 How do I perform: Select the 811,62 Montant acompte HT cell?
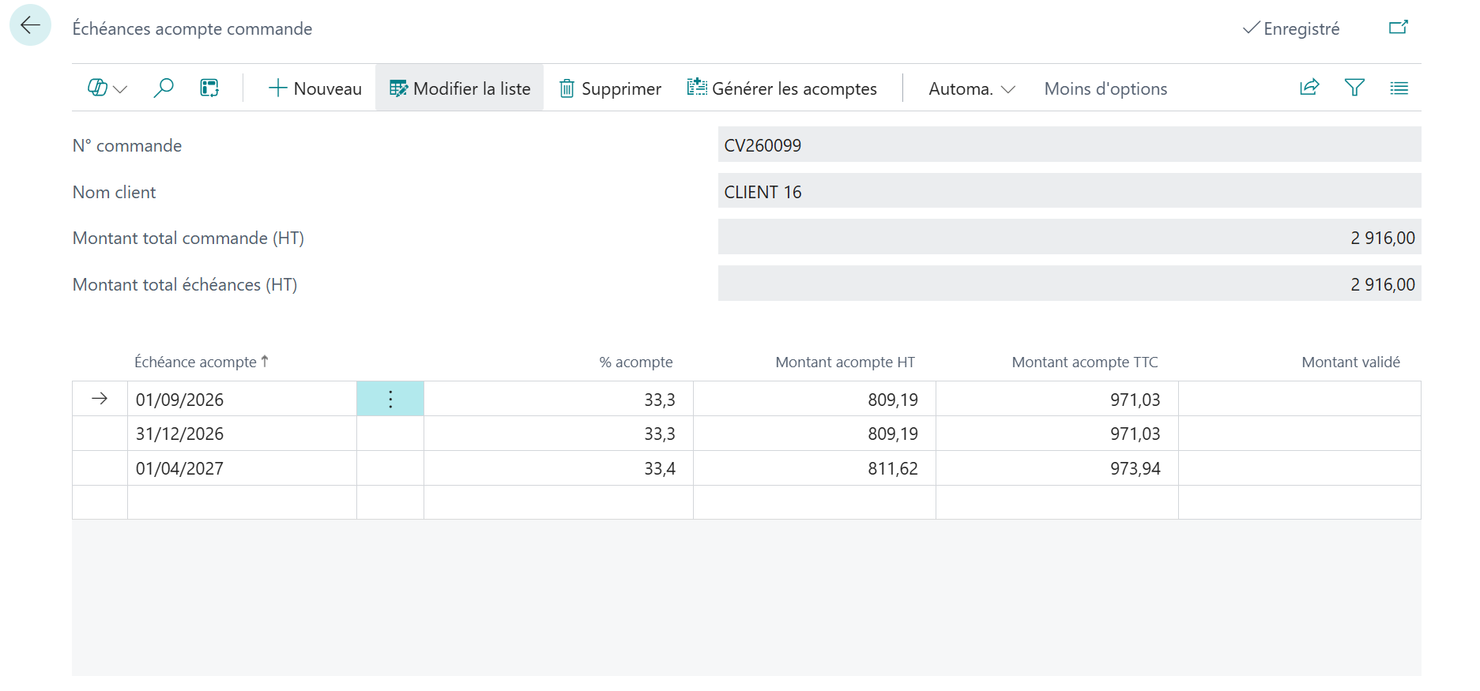click(815, 468)
